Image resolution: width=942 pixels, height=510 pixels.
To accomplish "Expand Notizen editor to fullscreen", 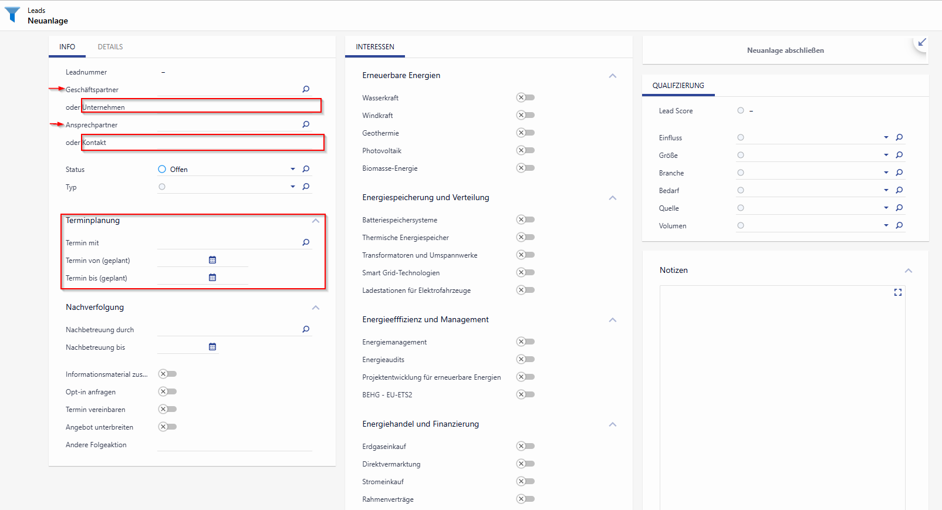I will point(897,292).
